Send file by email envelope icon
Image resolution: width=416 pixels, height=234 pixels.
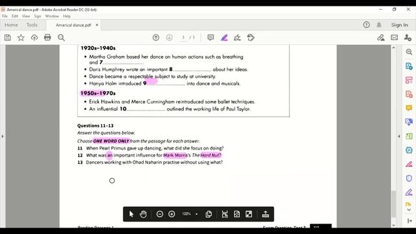pyautogui.click(x=395, y=38)
